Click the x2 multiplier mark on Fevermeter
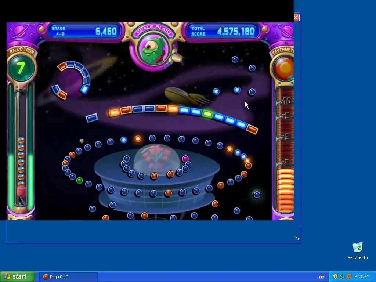 point(286,163)
